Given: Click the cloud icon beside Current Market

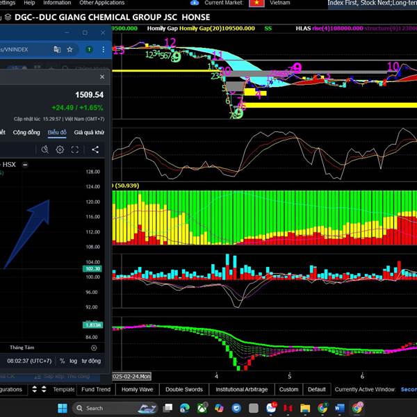Looking at the screenshot, I should click(195, 3).
